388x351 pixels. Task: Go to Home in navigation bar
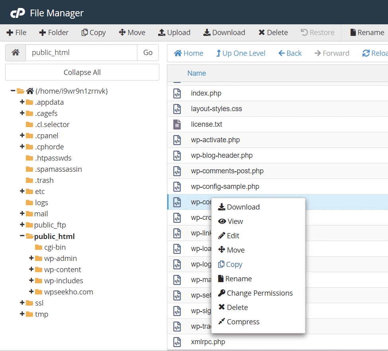pos(188,53)
